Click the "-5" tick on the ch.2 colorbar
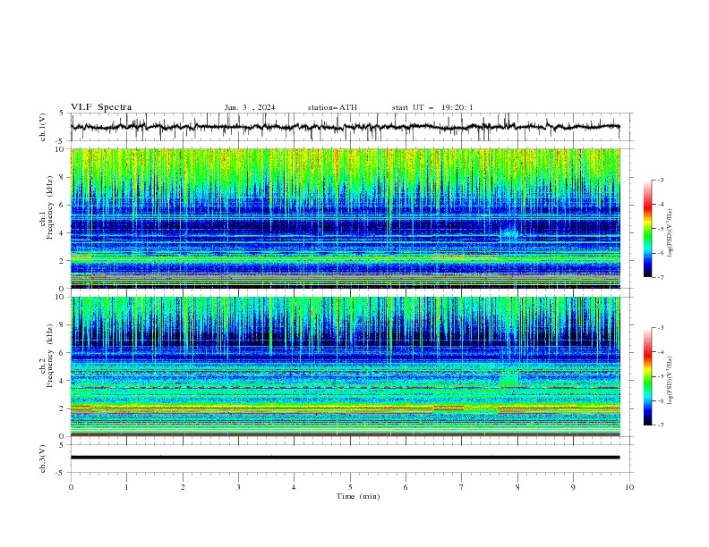Screen dimensions: 709x547 (660, 376)
